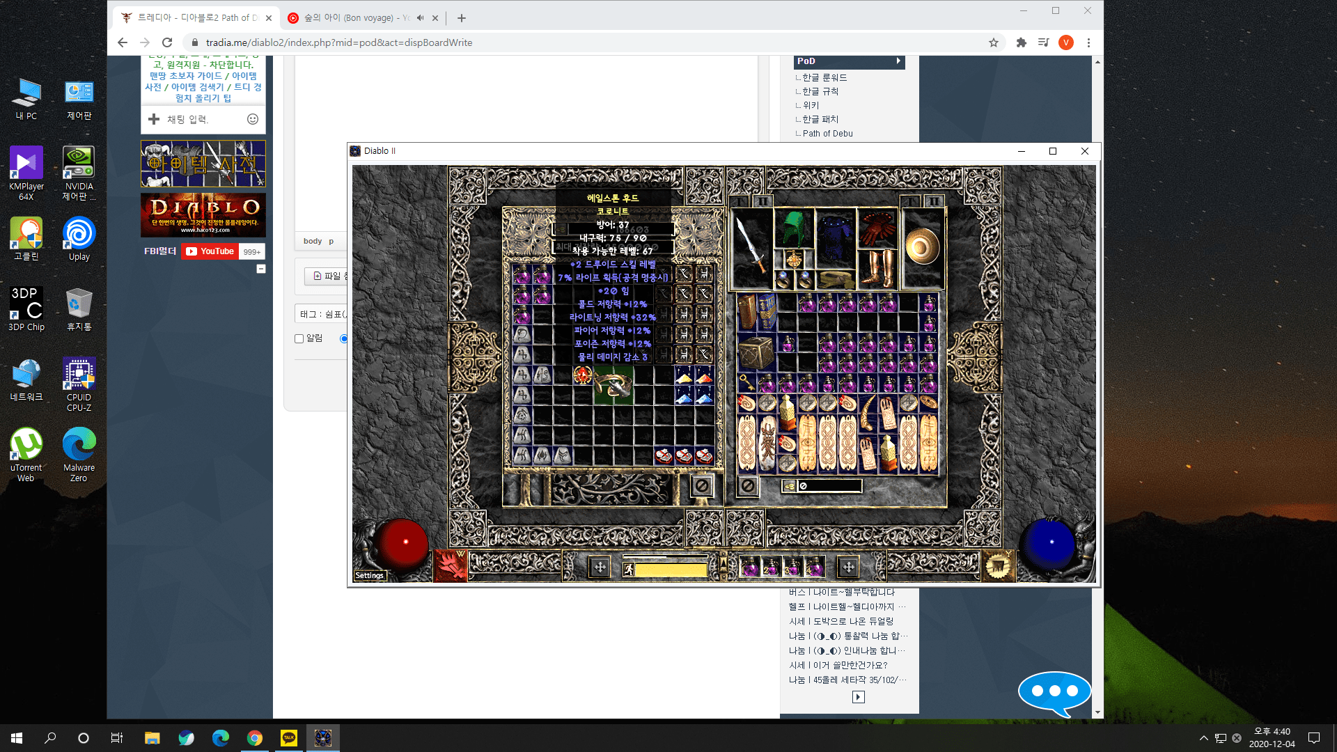The height and width of the screenshot is (752, 1337).
Task: Show hidden system tray icons
Action: pos(1203,738)
